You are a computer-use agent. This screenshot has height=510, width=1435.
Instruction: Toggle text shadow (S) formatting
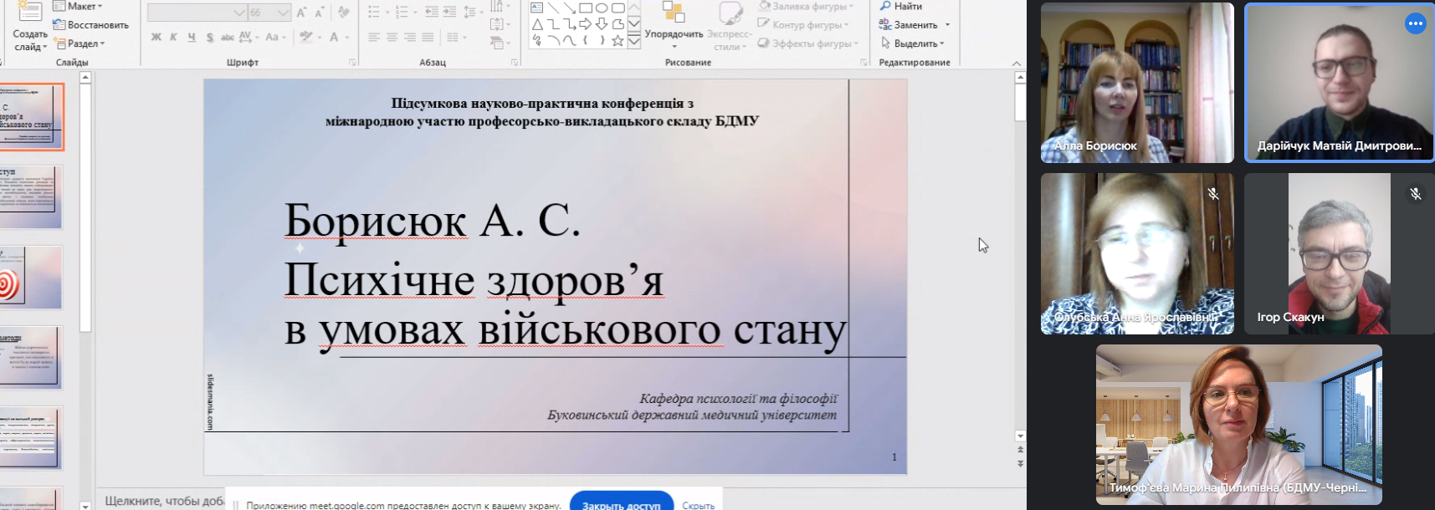pos(209,38)
